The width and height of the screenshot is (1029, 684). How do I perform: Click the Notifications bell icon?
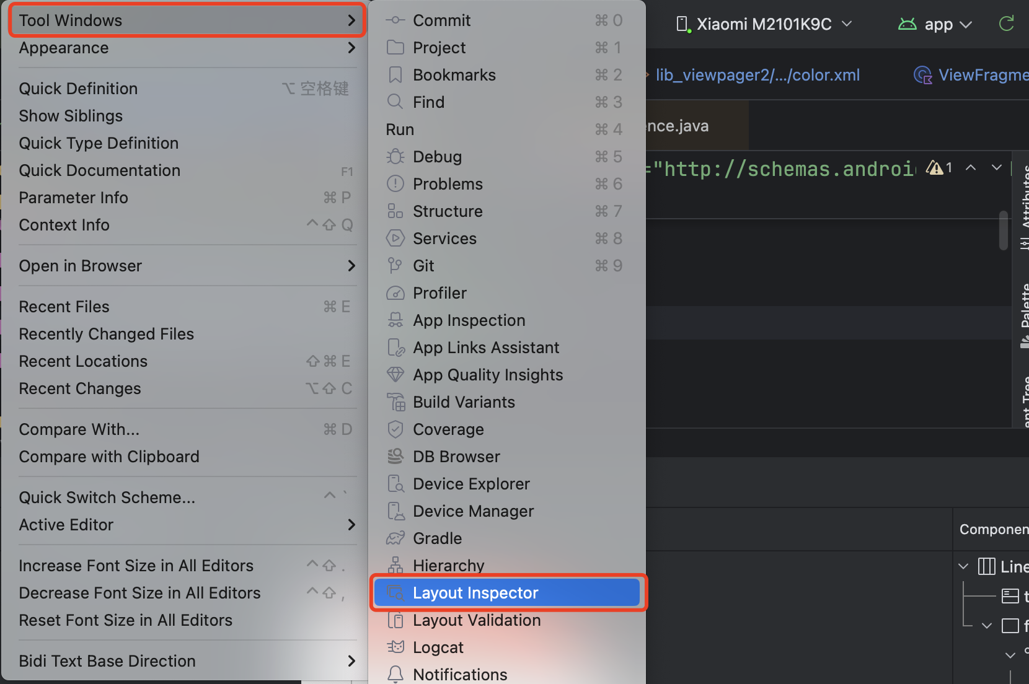tap(395, 674)
